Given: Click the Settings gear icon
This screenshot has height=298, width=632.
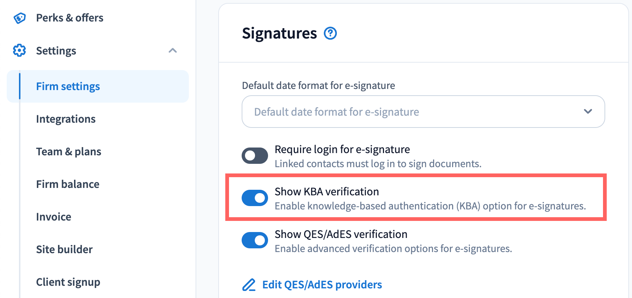Looking at the screenshot, I should (x=19, y=50).
